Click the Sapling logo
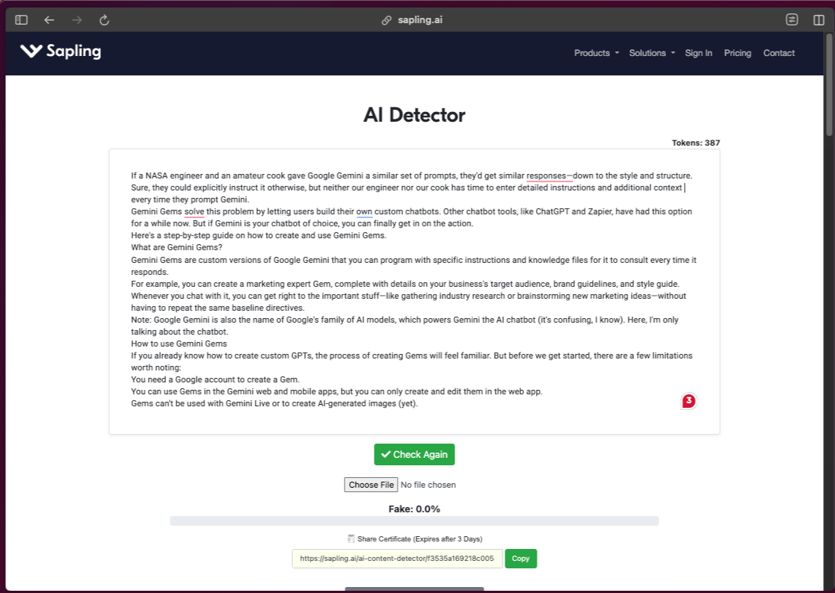The image size is (835, 593). click(60, 52)
